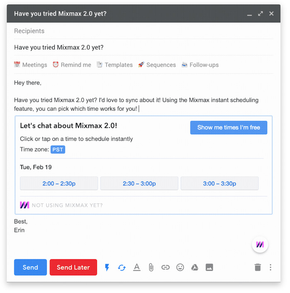The width and height of the screenshot is (290, 293).
Task: Attach a file with paperclip icon
Action: pyautogui.click(x=151, y=268)
